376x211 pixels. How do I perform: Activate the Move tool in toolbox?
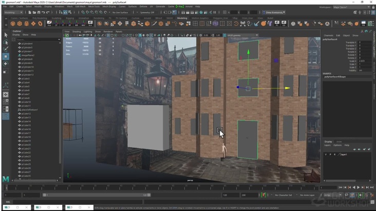(6, 56)
